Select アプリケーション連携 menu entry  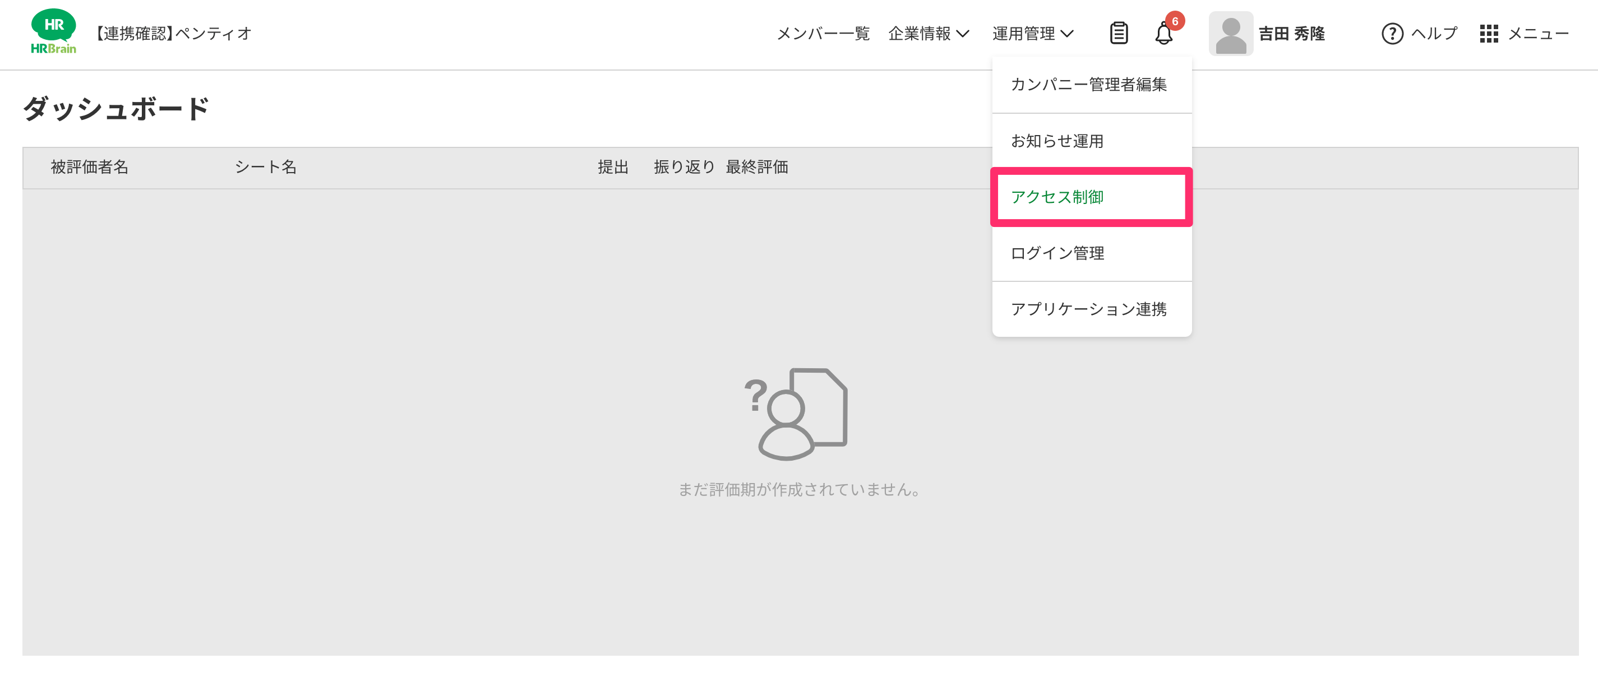pos(1092,309)
